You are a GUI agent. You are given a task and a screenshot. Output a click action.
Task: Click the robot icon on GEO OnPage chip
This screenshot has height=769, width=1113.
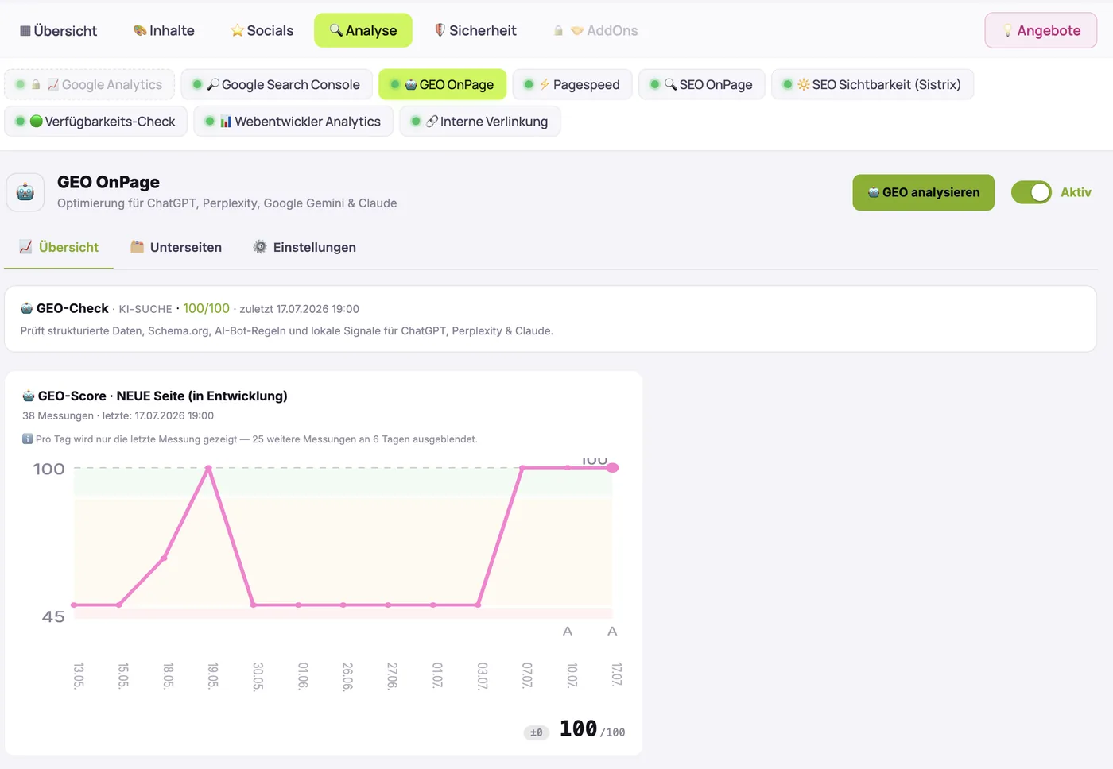(x=411, y=84)
